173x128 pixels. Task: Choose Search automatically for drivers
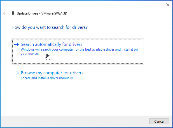pyautogui.click(x=52, y=44)
